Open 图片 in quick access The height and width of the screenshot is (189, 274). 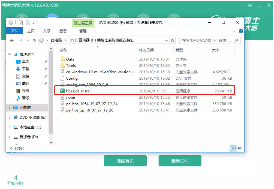(x=26, y=83)
